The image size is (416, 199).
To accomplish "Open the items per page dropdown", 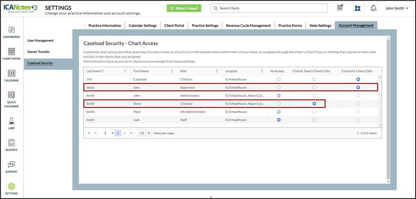I will click(145, 133).
